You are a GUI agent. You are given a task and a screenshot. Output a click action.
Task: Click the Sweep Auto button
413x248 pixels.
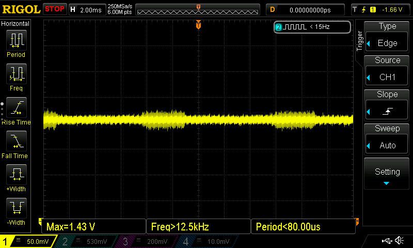[387, 138]
